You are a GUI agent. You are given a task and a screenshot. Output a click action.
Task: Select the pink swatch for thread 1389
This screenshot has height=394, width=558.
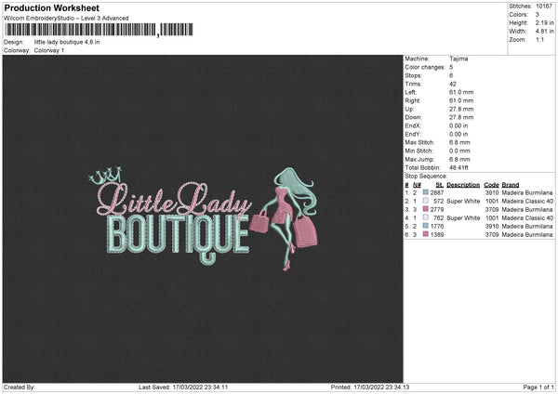[426, 236]
